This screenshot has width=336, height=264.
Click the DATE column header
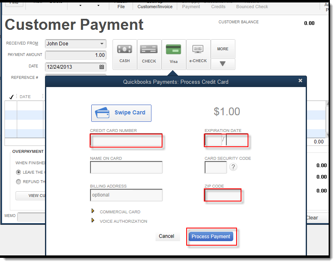click(25, 97)
